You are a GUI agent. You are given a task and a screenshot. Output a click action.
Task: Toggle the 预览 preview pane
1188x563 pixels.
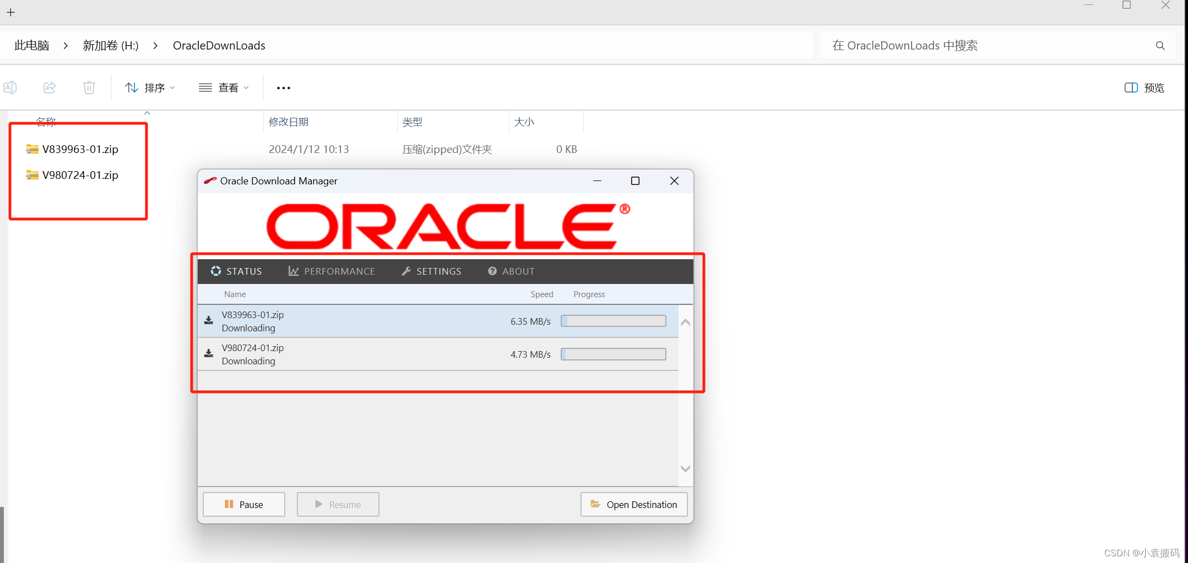(x=1145, y=88)
